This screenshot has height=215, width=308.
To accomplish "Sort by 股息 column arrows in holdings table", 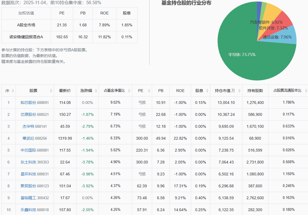I will 207,91.
